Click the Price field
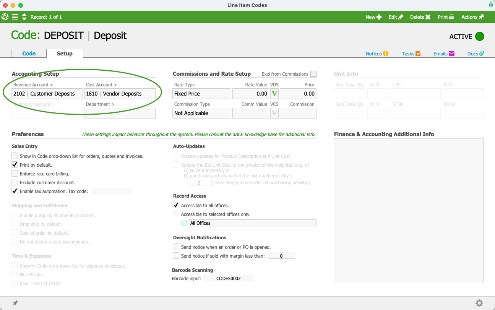The image size is (495, 310). point(298,94)
